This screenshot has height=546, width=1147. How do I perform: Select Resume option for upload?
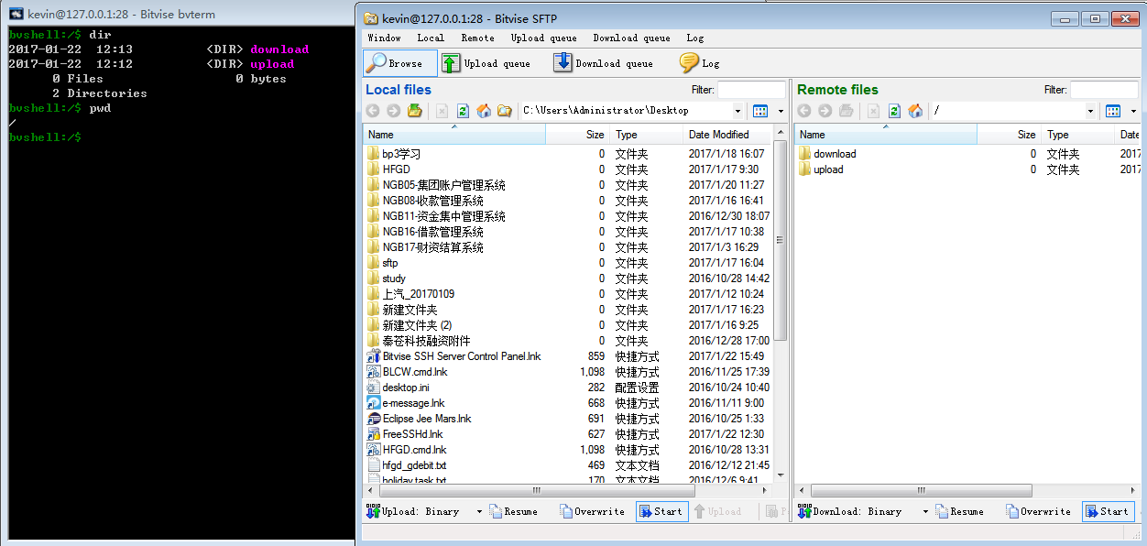[x=513, y=511]
